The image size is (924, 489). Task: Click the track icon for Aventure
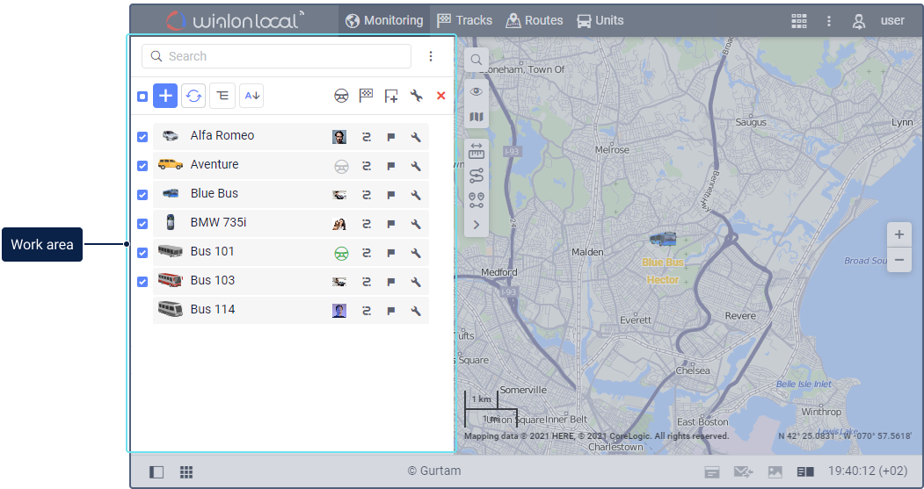pyautogui.click(x=367, y=166)
